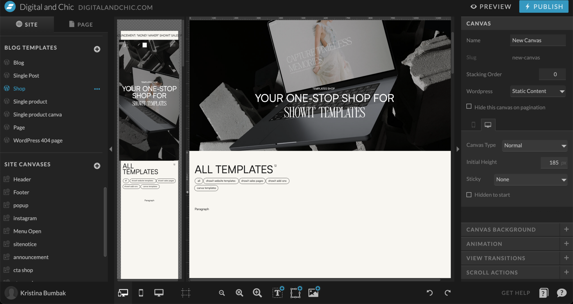The image size is (573, 304).
Task: Open the Shop template options menu
Action: click(x=97, y=89)
